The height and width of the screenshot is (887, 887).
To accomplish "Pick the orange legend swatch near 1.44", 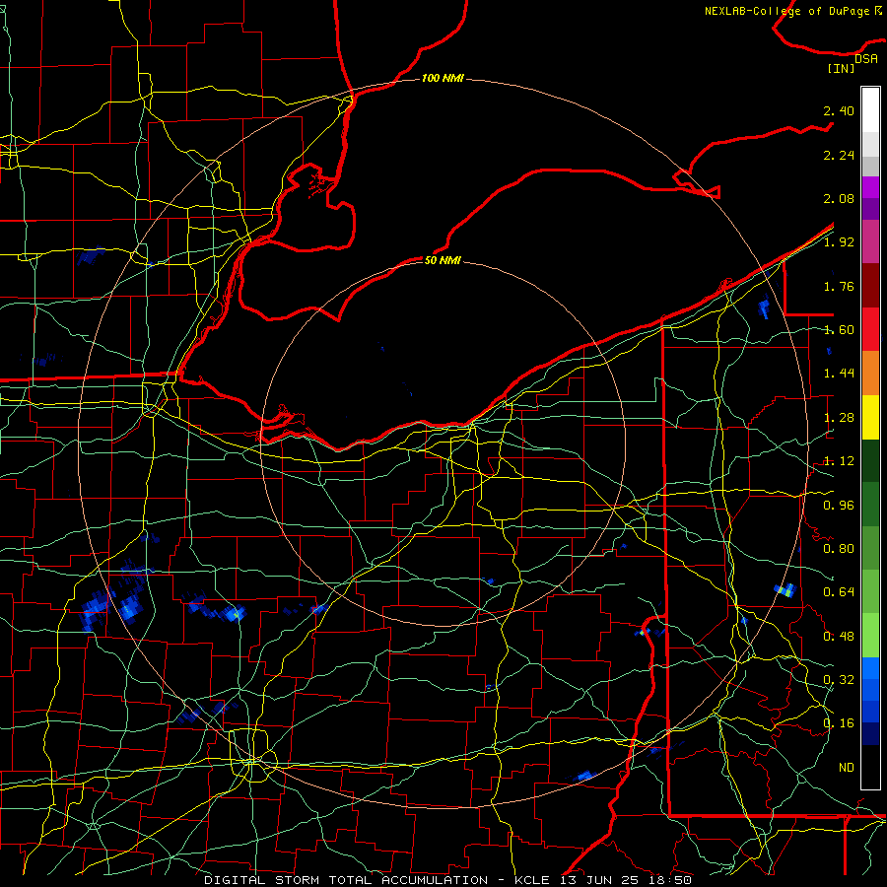I will 870,374.
